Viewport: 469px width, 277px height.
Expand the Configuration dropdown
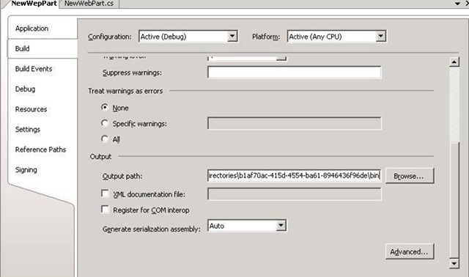click(x=232, y=37)
